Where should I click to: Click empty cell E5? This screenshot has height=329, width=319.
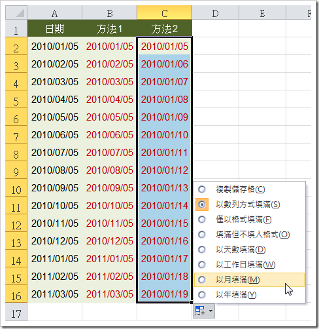[262, 99]
